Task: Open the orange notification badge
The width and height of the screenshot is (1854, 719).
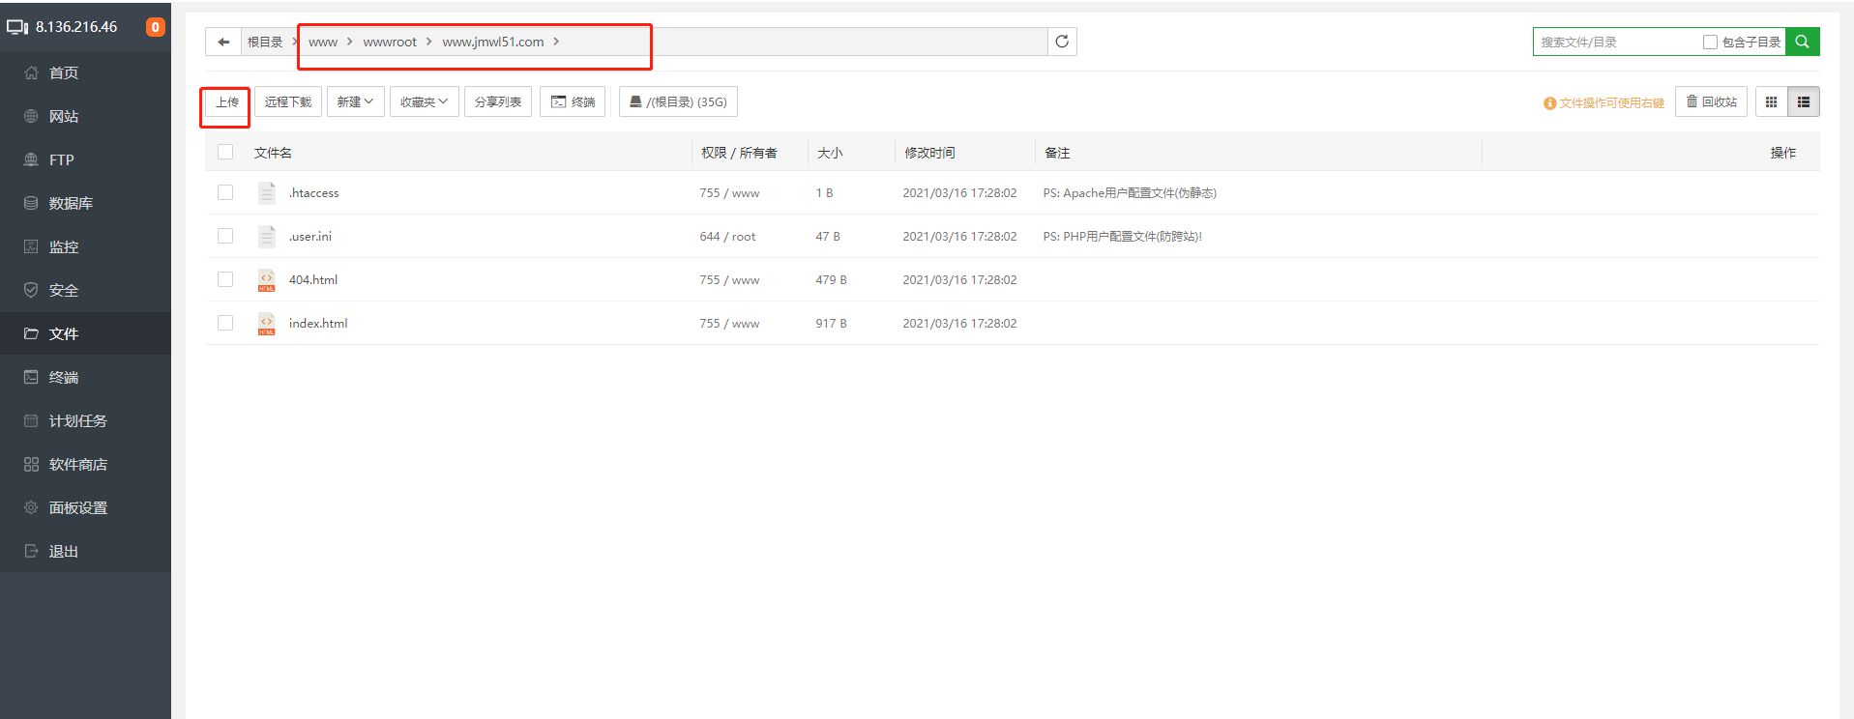Action: click(x=155, y=27)
